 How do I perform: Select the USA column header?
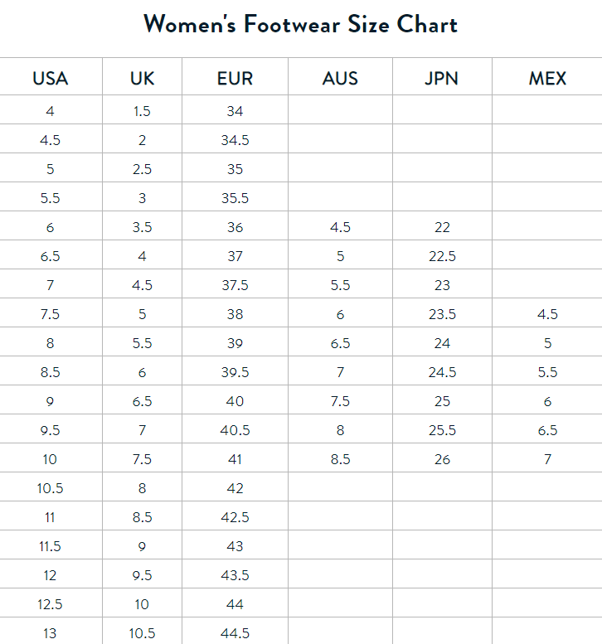[x=51, y=79]
